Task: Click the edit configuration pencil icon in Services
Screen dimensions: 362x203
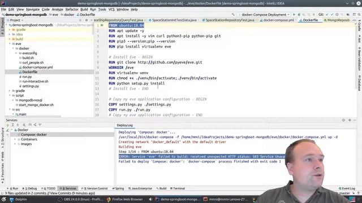Action: 7,130
